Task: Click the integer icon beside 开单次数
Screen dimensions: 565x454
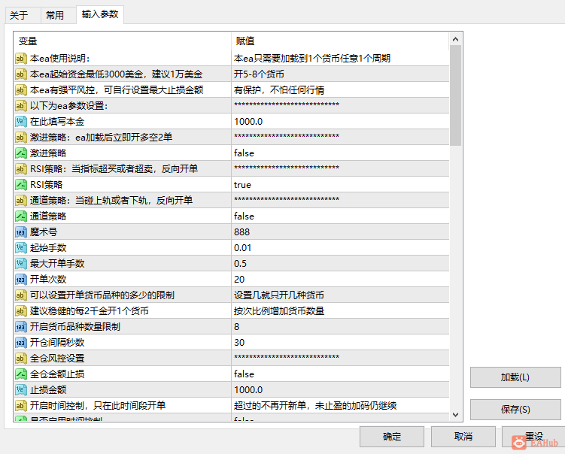Action: coord(21,280)
